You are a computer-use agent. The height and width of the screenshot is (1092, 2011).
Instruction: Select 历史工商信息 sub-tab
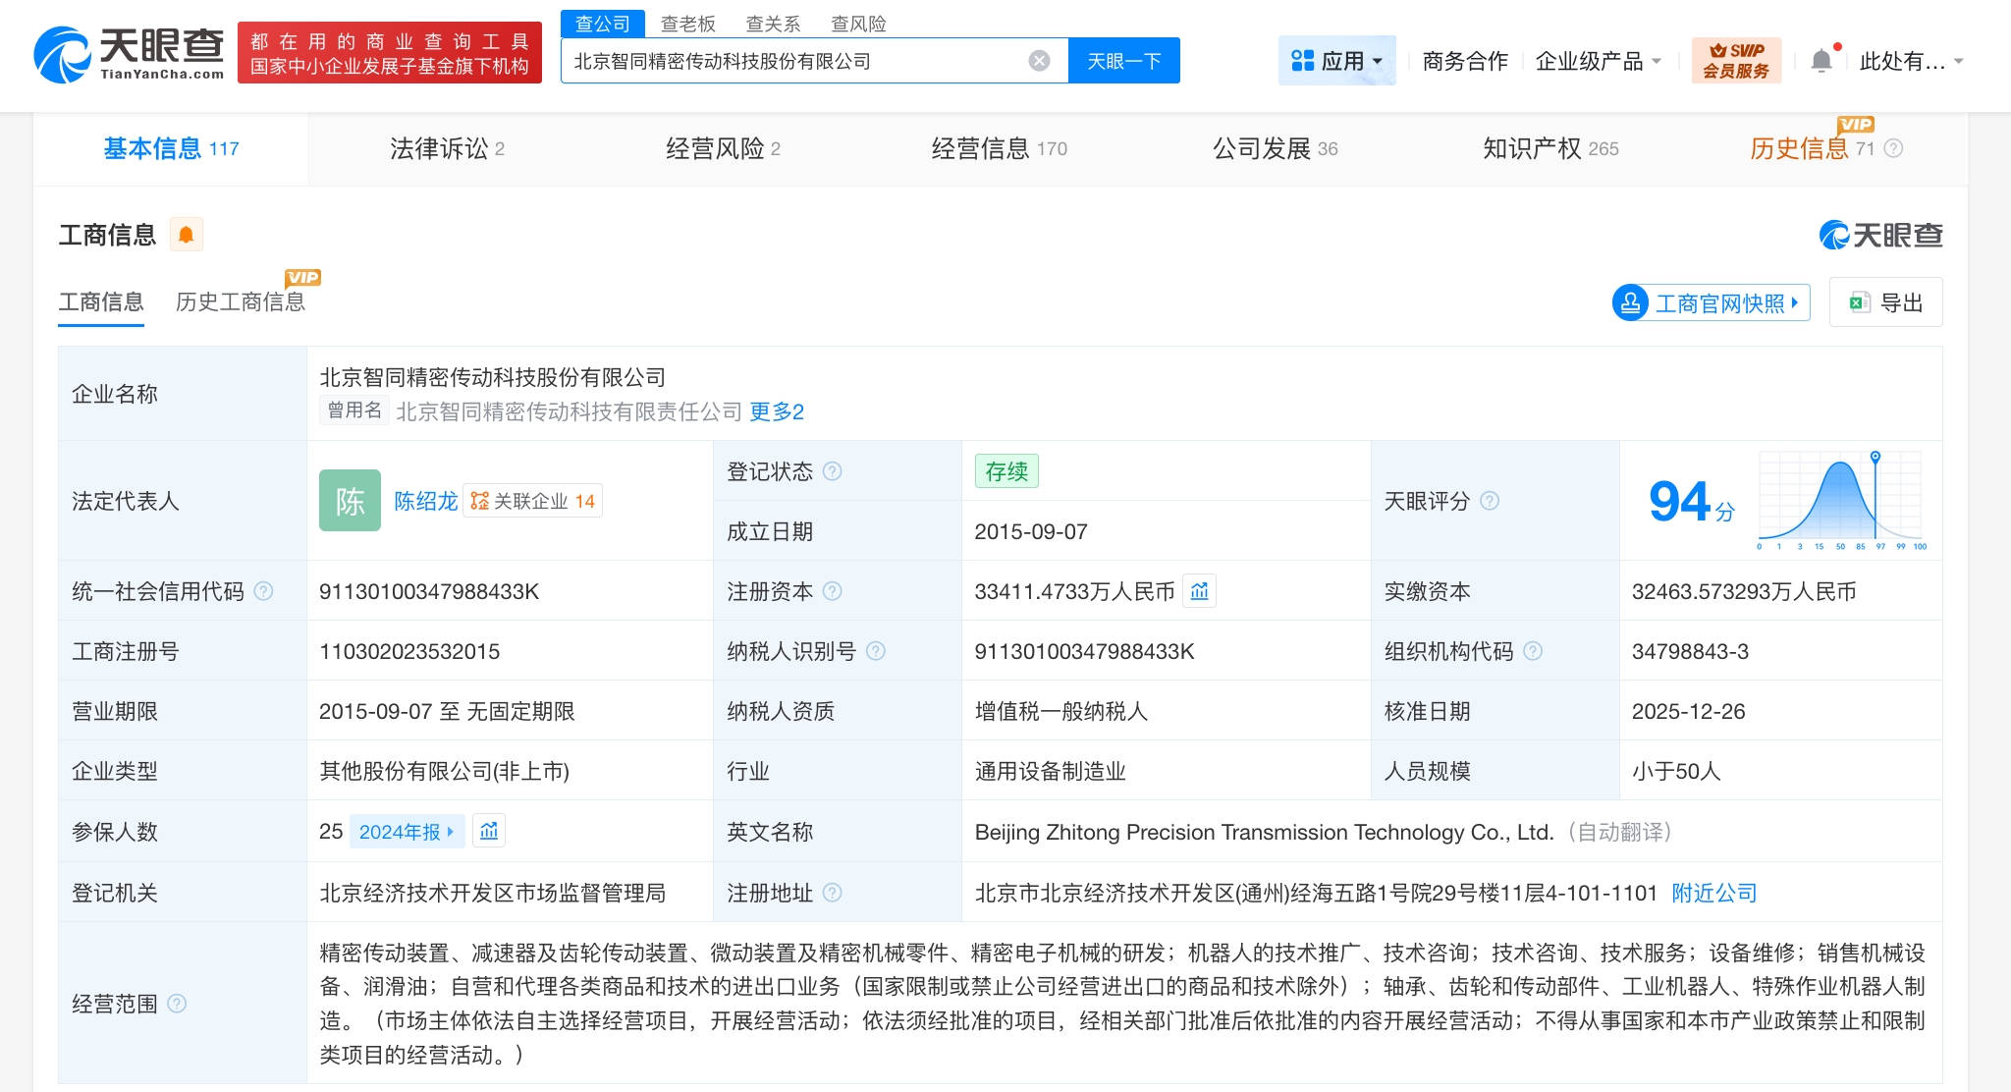pos(240,301)
